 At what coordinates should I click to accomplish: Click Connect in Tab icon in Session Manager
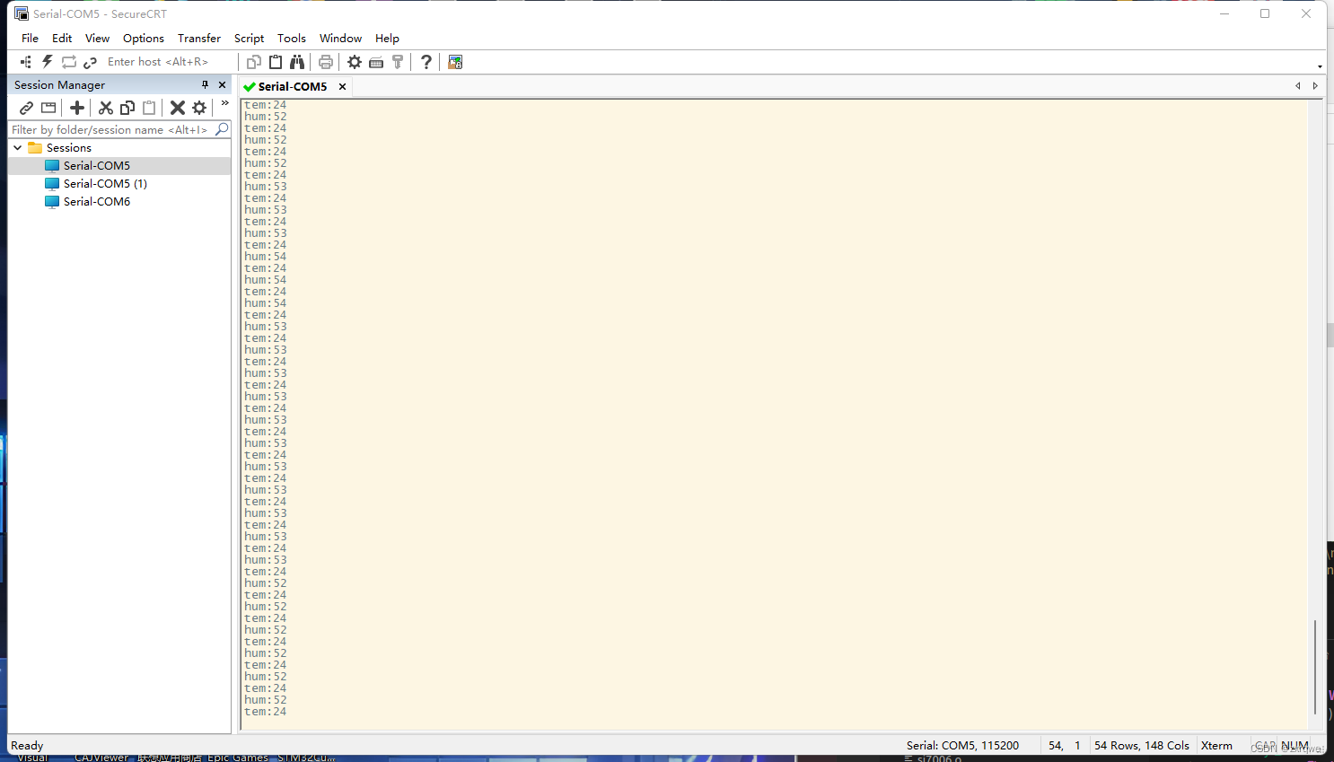(x=48, y=108)
